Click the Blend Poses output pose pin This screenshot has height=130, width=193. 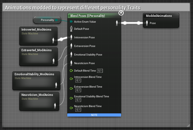point(117,23)
